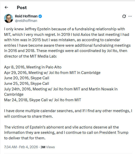Go back using the left arrow

point(6,7)
